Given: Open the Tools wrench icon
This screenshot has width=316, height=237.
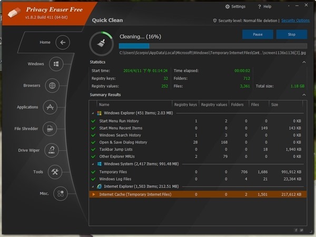Looking at the screenshot, I should click(55, 172).
